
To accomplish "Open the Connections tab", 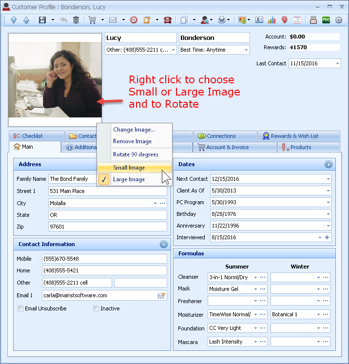I will [225, 136].
